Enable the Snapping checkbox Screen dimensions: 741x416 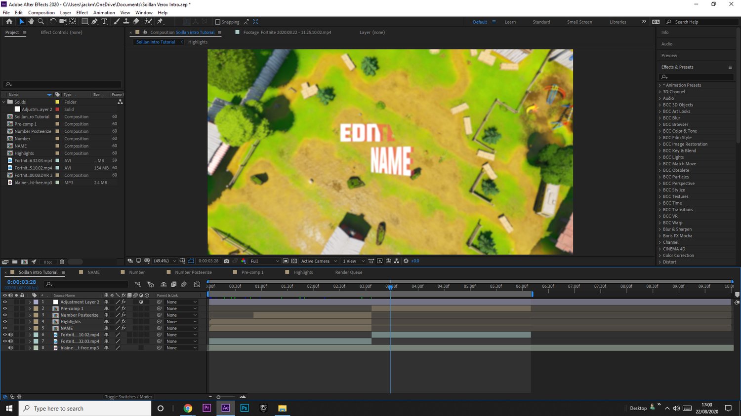click(x=217, y=22)
